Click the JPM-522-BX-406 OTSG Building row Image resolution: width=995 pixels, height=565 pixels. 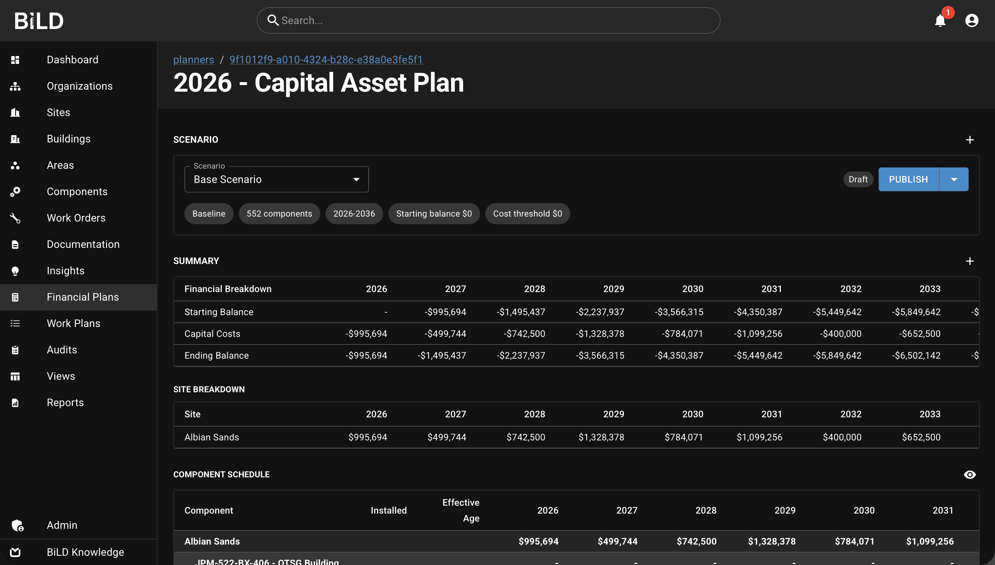tap(576, 559)
